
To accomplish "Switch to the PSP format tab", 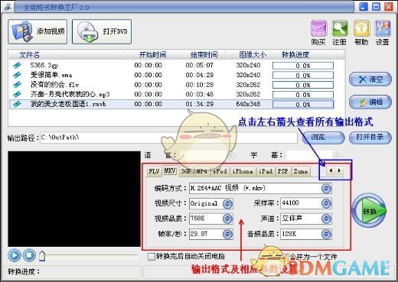I will pos(283,171).
